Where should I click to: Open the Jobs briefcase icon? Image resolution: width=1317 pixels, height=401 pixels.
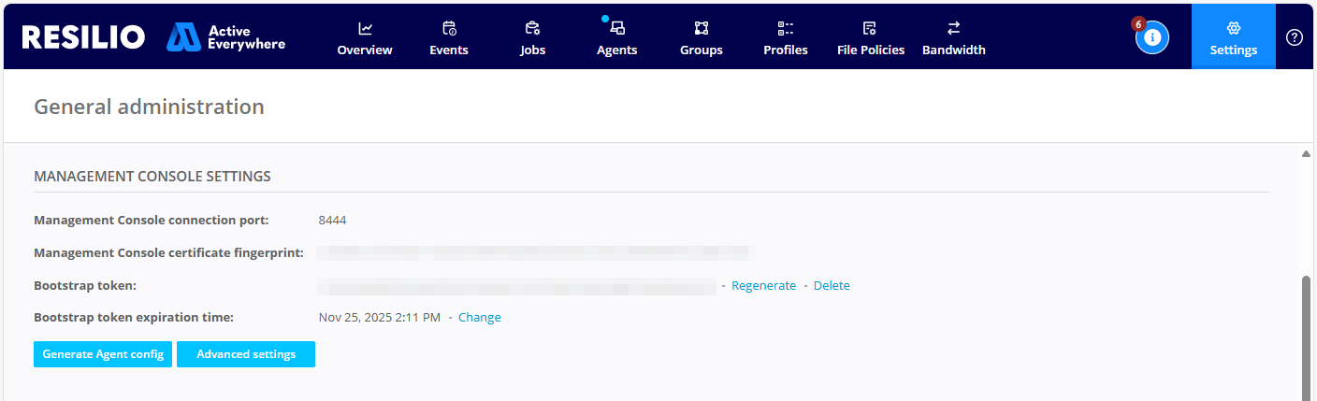[532, 28]
